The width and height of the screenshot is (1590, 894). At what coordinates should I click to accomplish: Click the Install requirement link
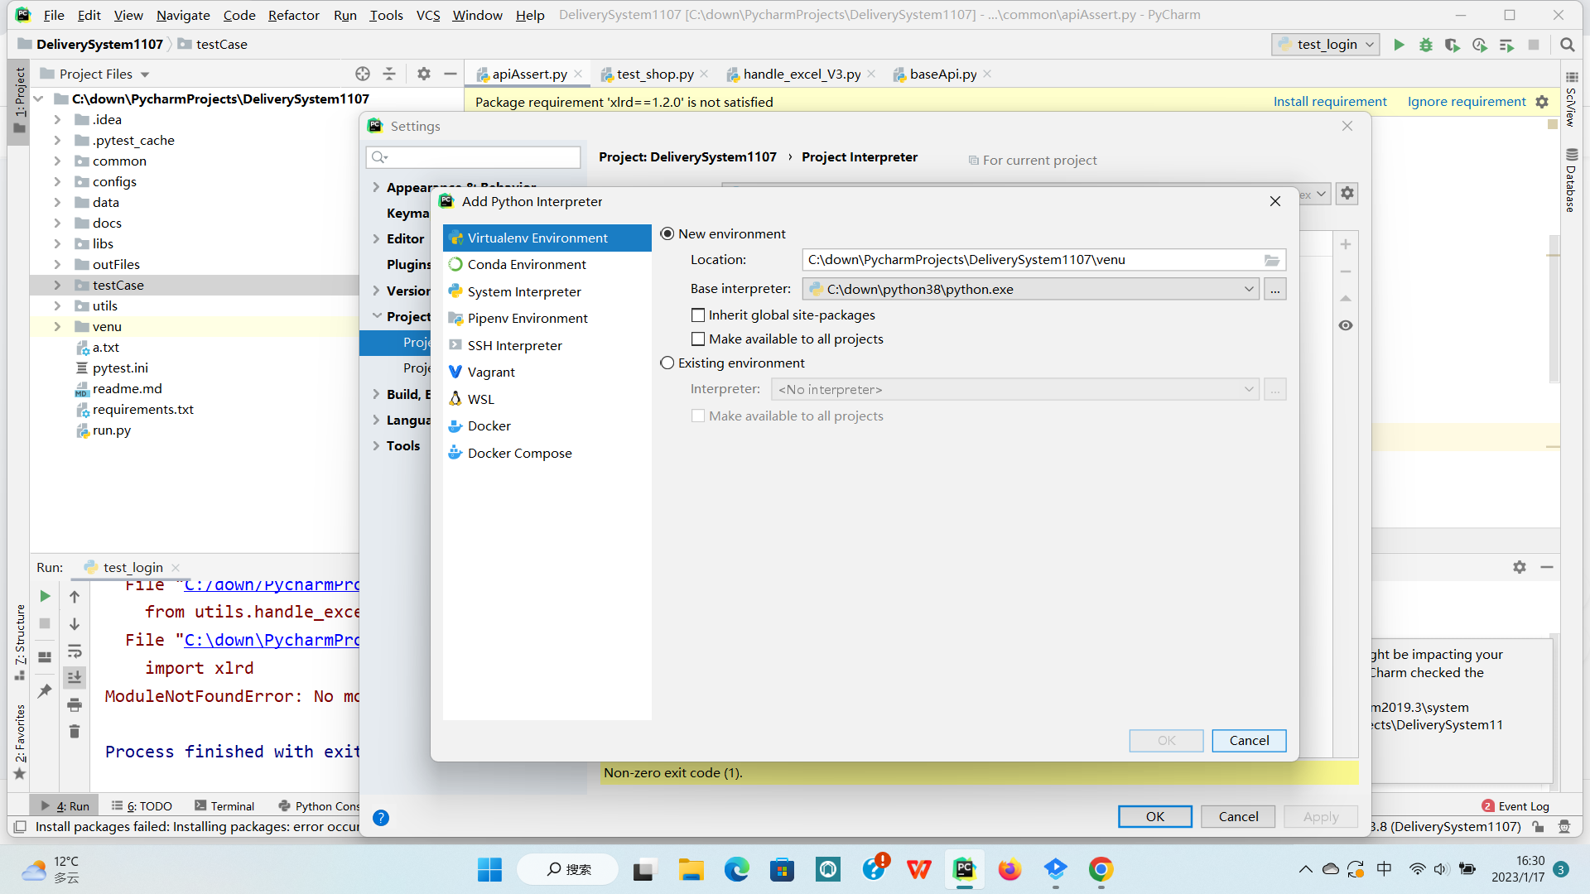click(x=1329, y=102)
